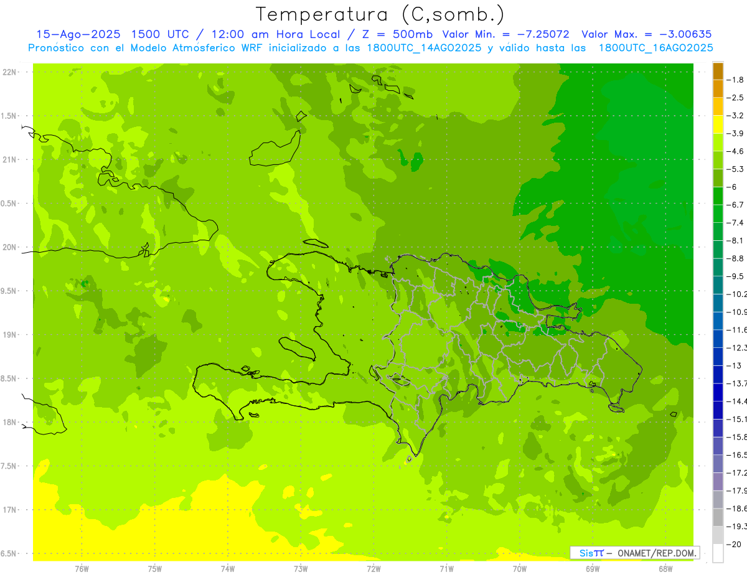Click the longitude label "73W"
The height and width of the screenshot is (577, 747).
(x=301, y=569)
